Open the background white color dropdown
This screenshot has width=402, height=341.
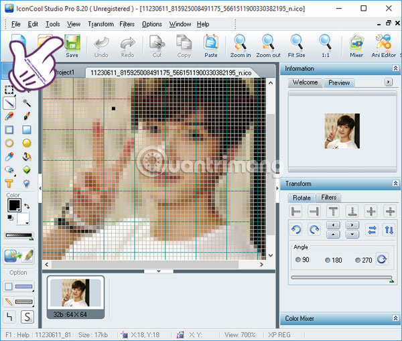[27, 223]
